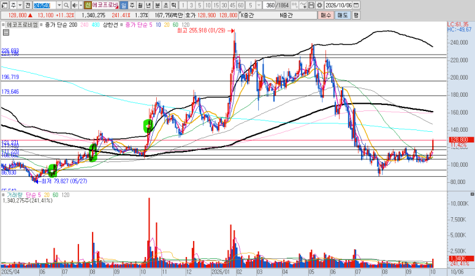Choose the 1 interval button

183,5
